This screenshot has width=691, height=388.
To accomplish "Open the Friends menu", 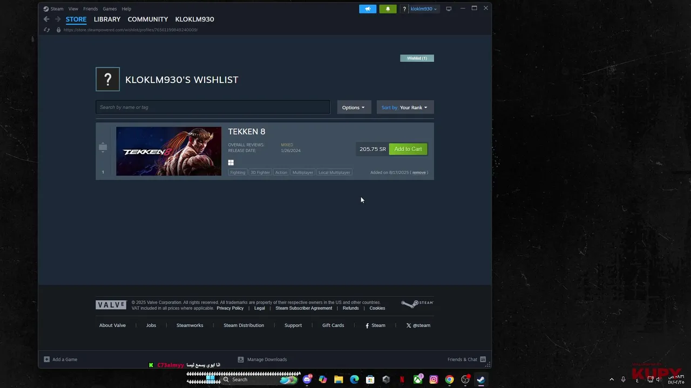I will (x=91, y=9).
